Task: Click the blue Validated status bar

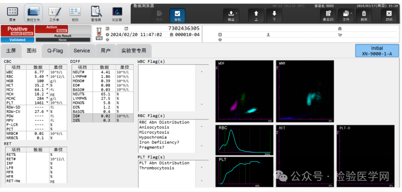Action: (x=17, y=40)
